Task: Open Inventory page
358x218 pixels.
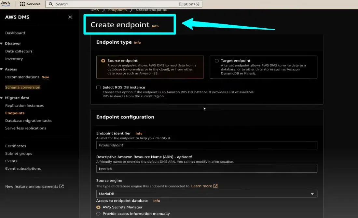Action: coord(14,59)
